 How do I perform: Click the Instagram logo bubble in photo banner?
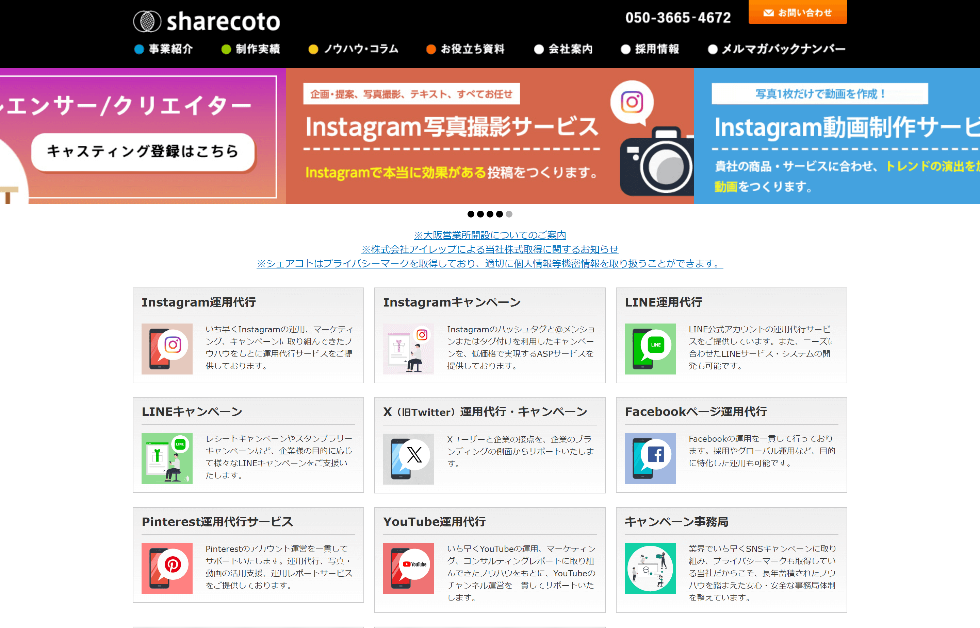pos(632,102)
